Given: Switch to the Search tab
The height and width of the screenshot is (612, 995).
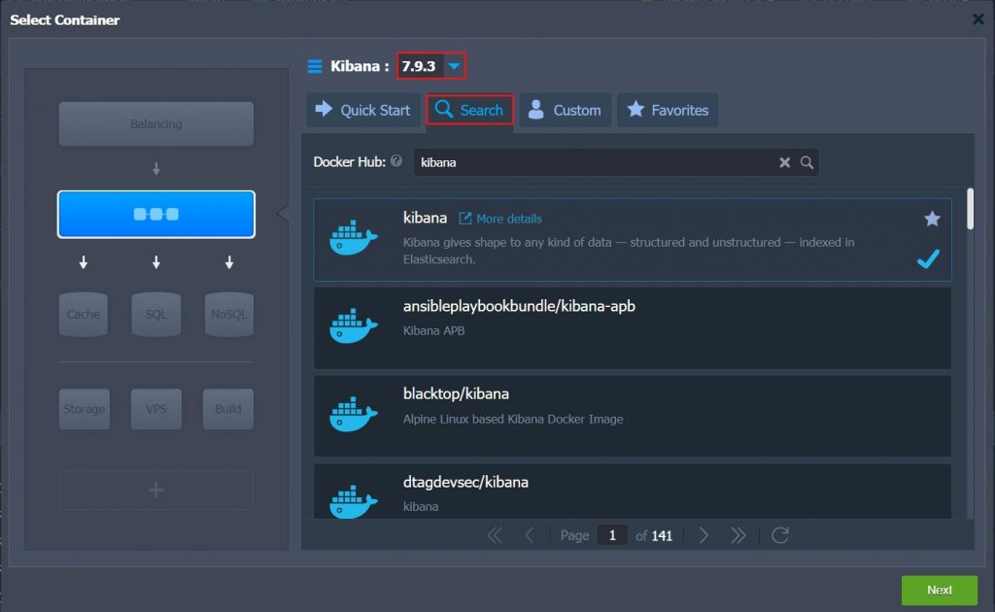Looking at the screenshot, I should 469,110.
